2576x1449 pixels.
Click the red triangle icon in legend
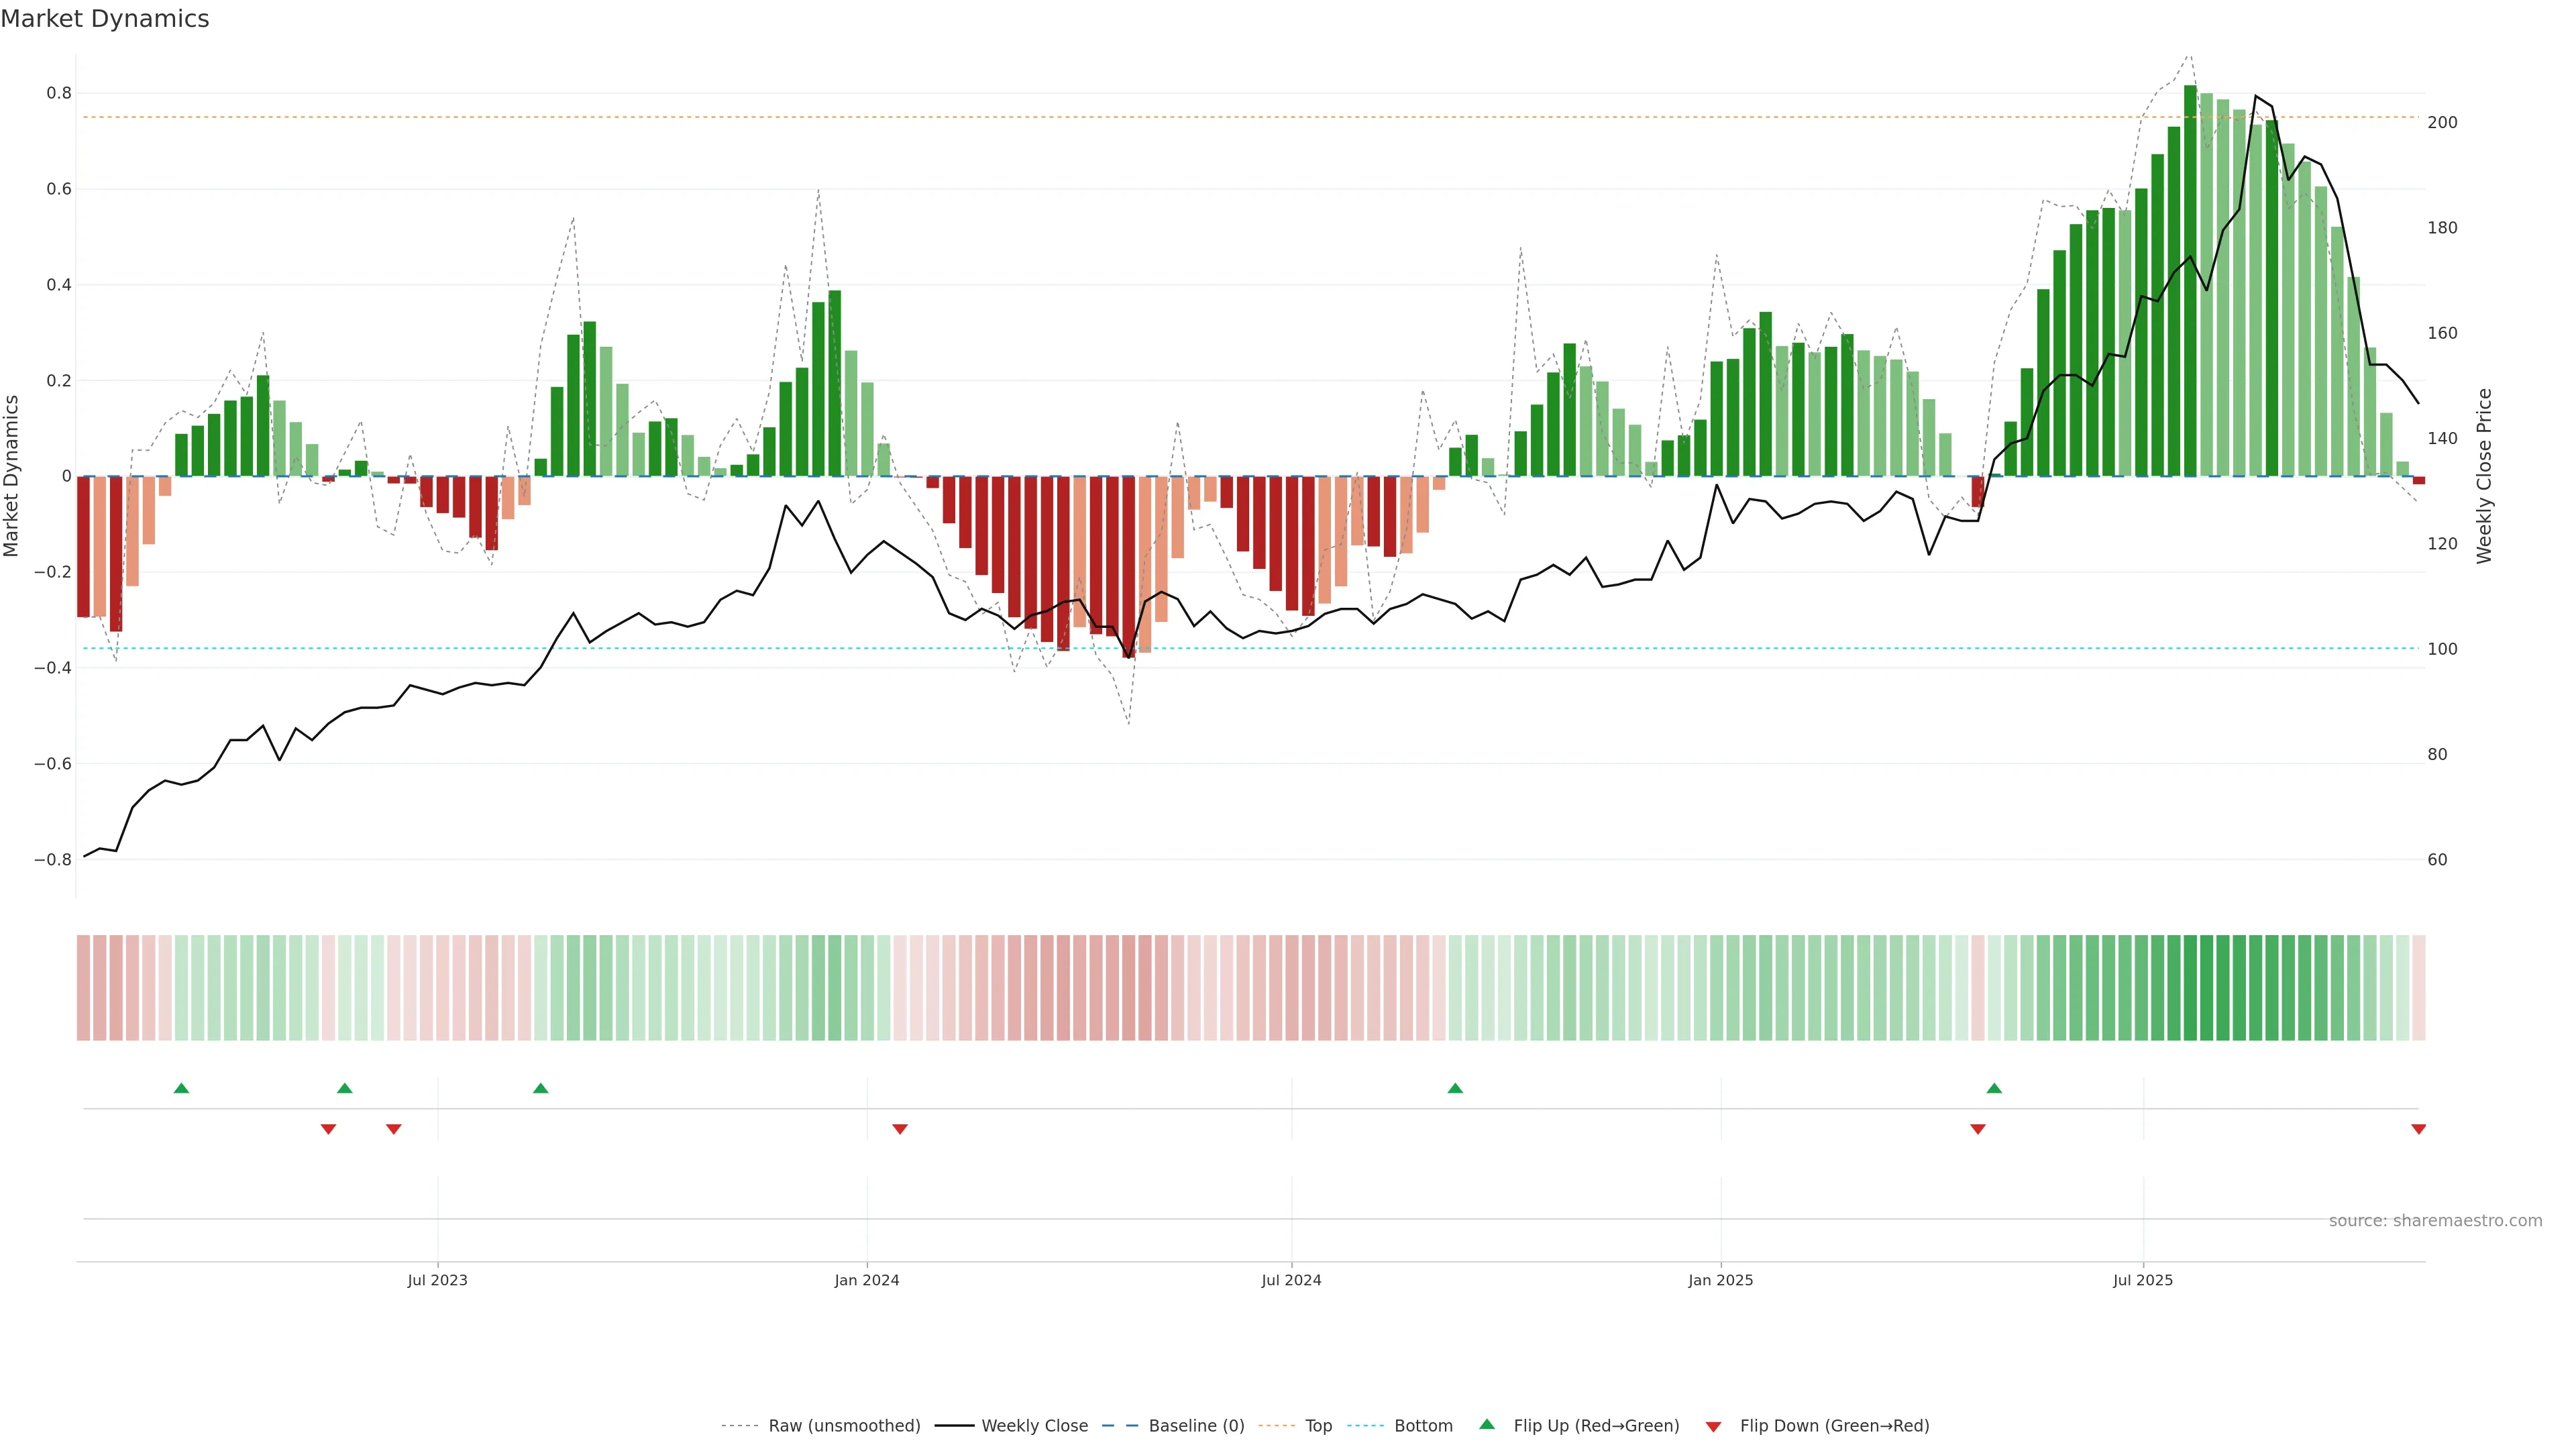1713,1427
